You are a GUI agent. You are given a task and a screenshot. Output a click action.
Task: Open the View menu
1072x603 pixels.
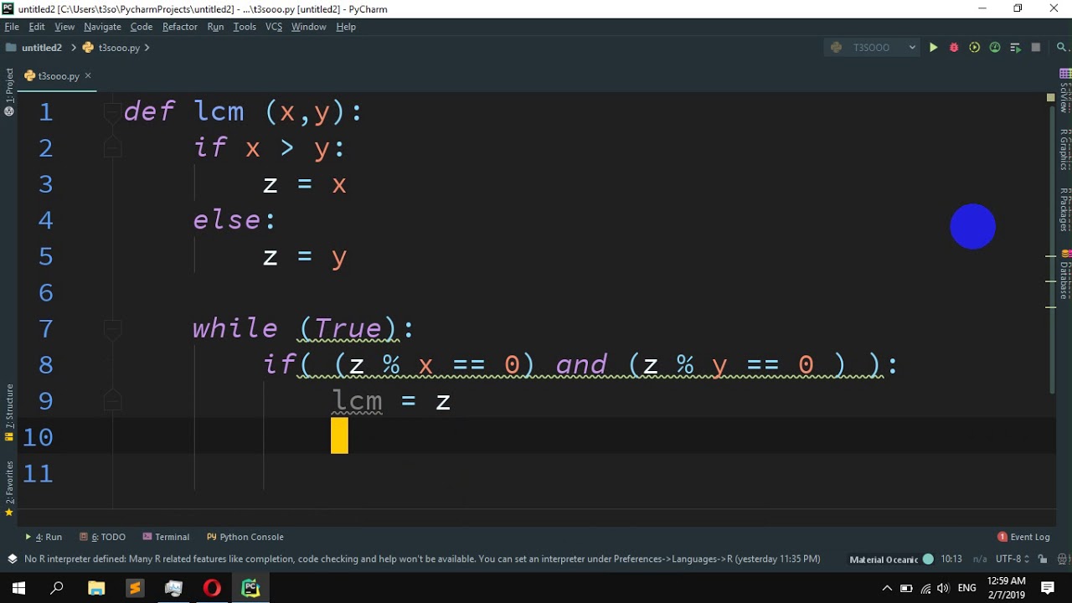[x=64, y=27]
